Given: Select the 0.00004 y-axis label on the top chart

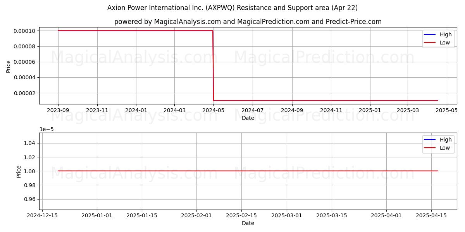Looking at the screenshot, I should (x=24, y=77).
